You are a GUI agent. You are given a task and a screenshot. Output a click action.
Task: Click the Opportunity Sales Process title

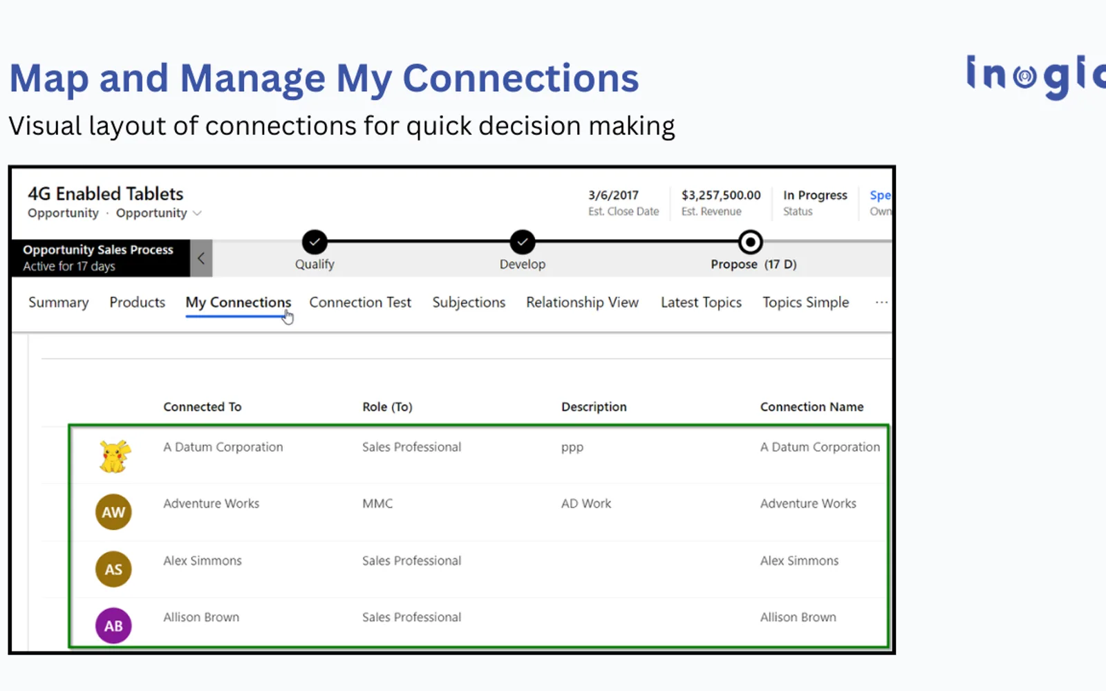tap(98, 249)
